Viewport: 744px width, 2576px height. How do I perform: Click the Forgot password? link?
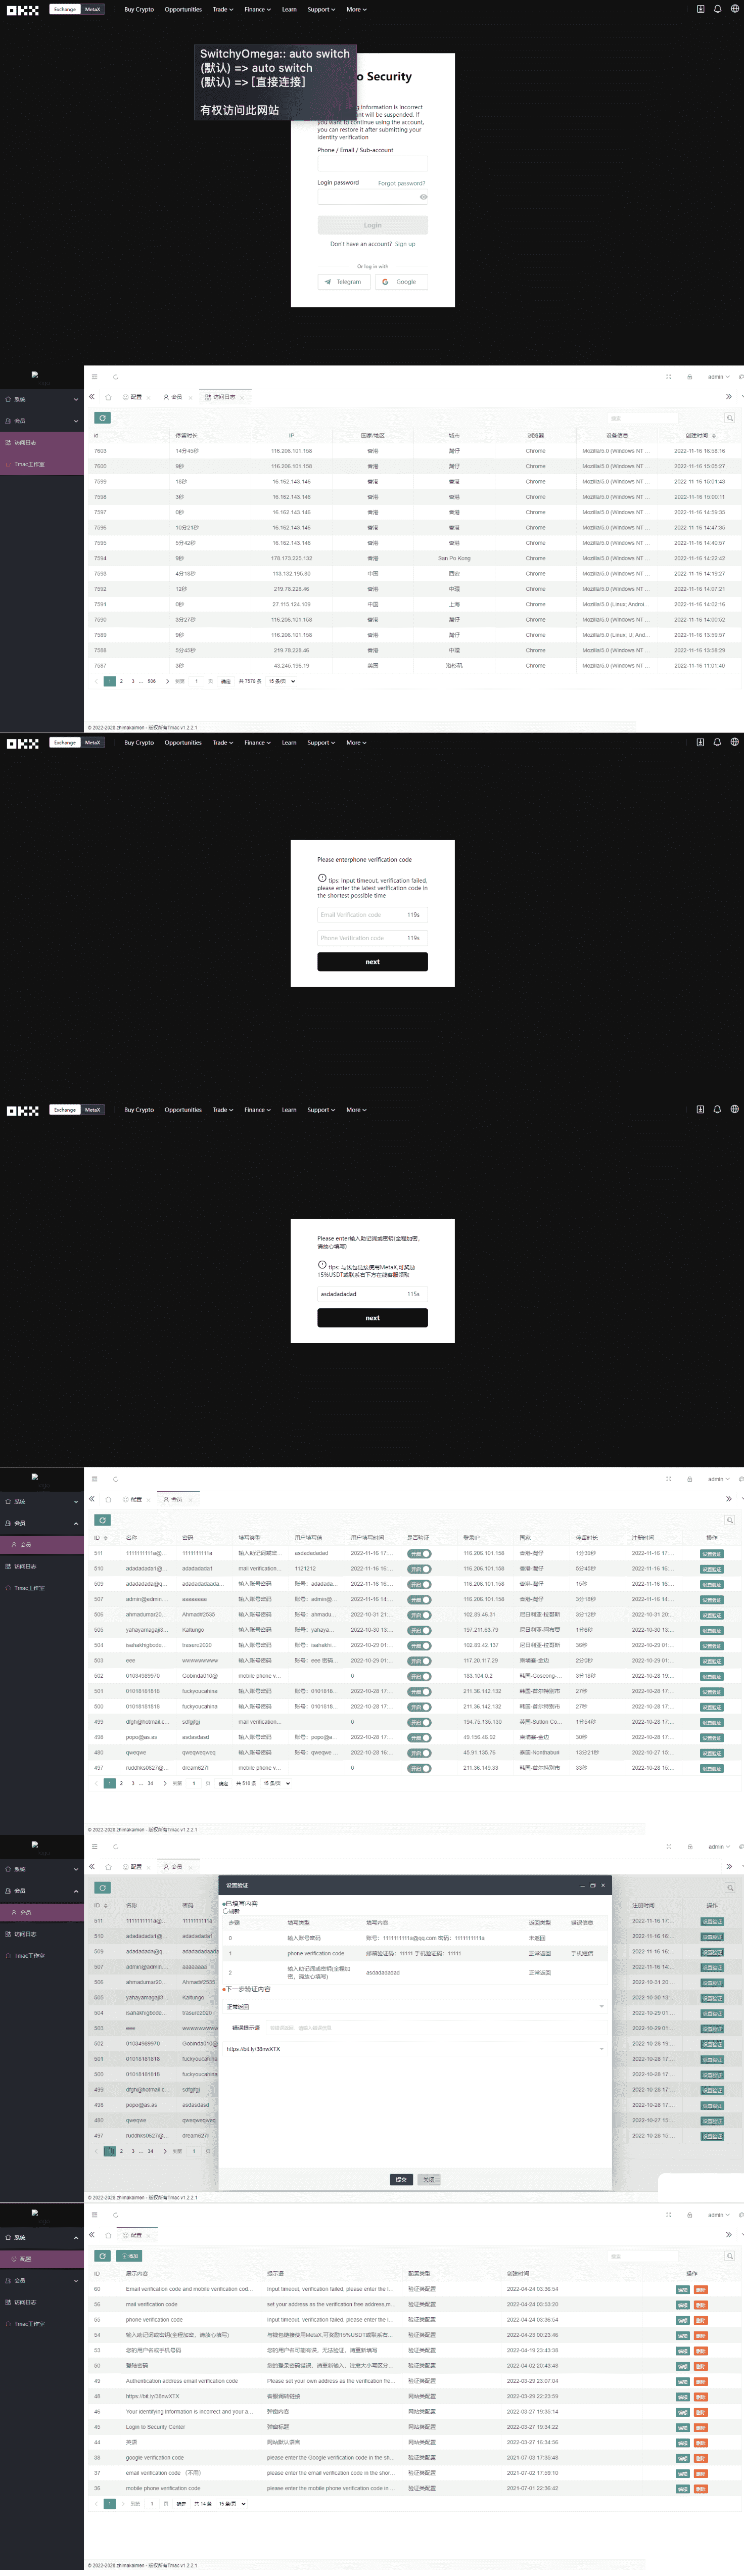pos(401,183)
